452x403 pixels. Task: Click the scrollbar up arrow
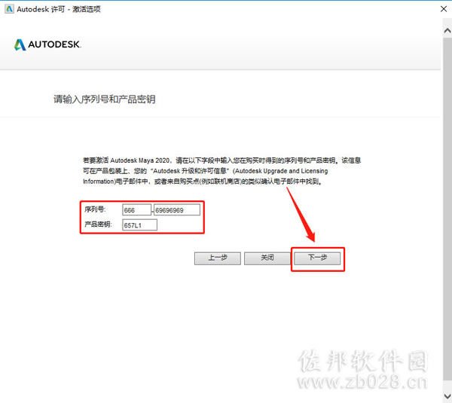447,31
